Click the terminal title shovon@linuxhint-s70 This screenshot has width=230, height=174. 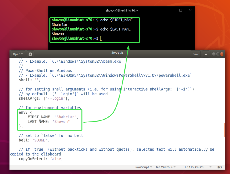[x=122, y=10]
